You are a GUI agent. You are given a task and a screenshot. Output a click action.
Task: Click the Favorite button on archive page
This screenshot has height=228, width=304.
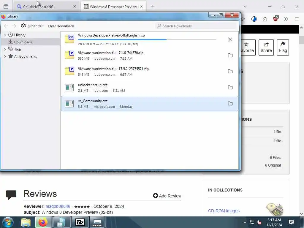(248, 47)
